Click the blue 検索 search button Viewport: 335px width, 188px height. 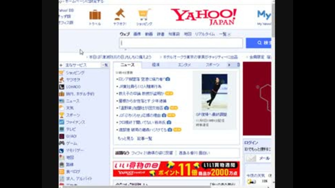pyautogui.click(x=259, y=43)
